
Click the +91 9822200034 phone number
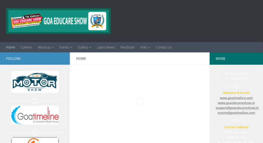[236, 78]
